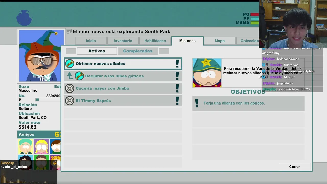Image resolution: width=327 pixels, height=184 pixels.
Task: Go to the Mapa tab
Action: coord(220,41)
